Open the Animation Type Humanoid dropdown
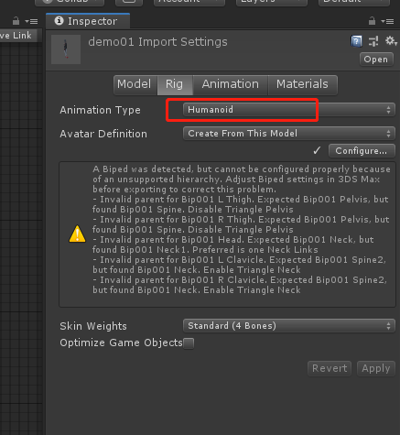 pyautogui.click(x=289, y=110)
